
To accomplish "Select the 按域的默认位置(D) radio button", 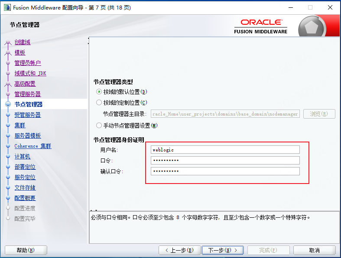I will click(x=99, y=92).
